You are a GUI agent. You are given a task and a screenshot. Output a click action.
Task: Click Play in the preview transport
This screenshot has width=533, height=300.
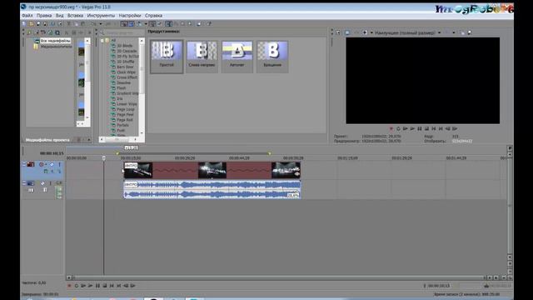pyautogui.click(x=412, y=128)
